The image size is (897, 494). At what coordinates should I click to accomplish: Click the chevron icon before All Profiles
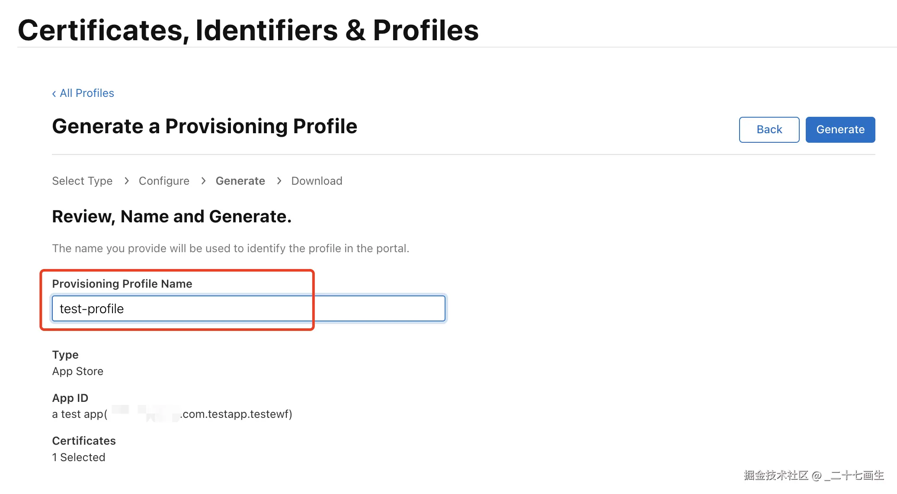[54, 93]
